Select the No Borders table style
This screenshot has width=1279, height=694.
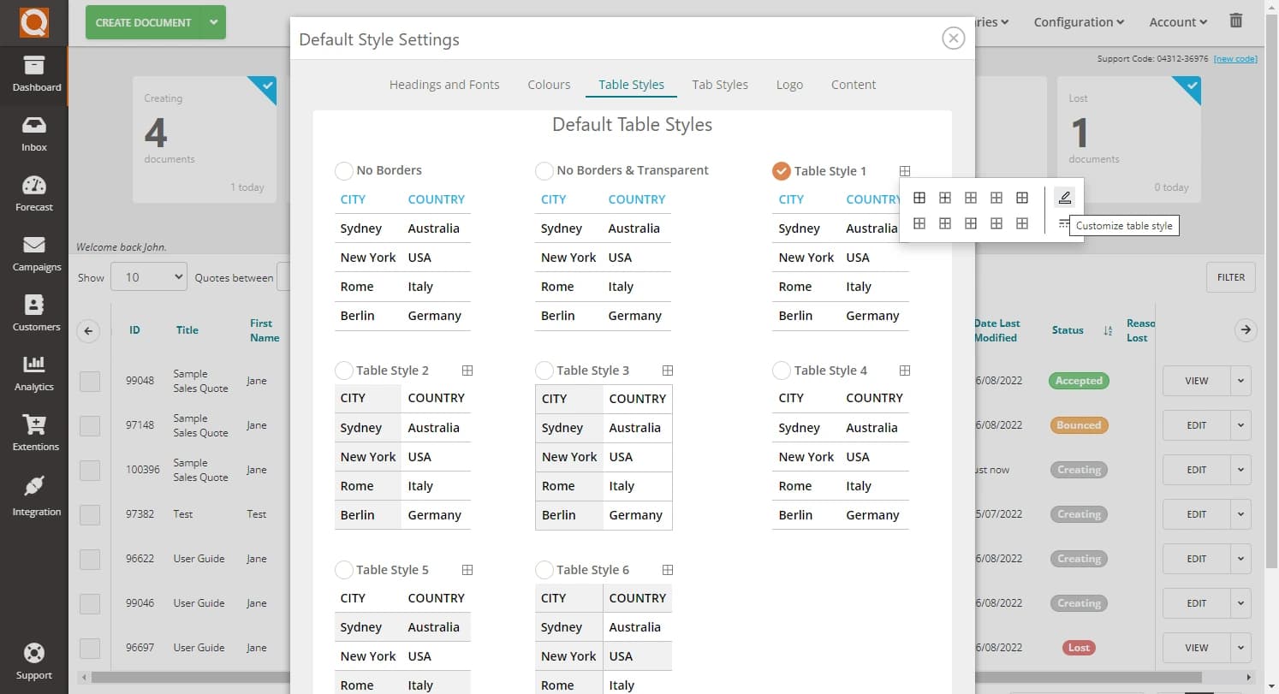tap(343, 170)
